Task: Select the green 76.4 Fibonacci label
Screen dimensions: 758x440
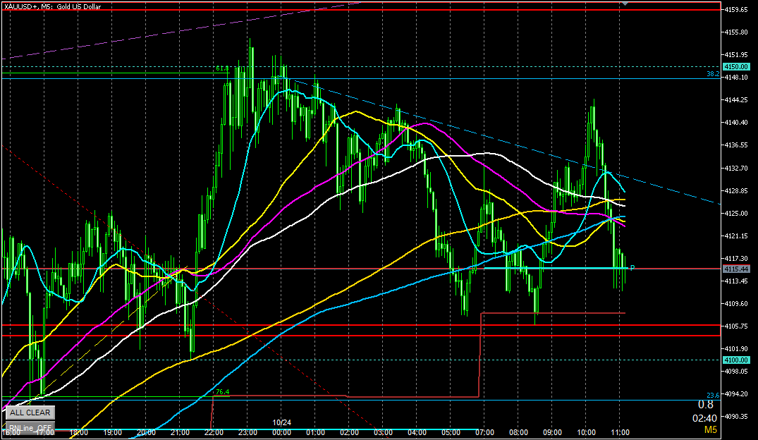Action: 222,392
